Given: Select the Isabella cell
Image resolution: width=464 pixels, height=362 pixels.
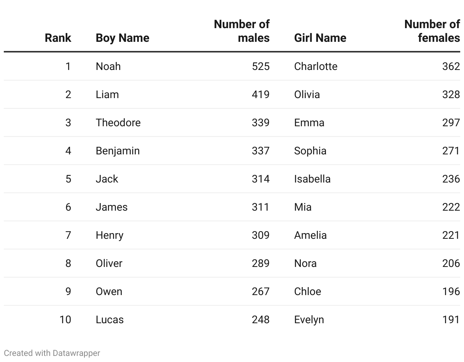Looking at the screenshot, I should tap(312, 179).
